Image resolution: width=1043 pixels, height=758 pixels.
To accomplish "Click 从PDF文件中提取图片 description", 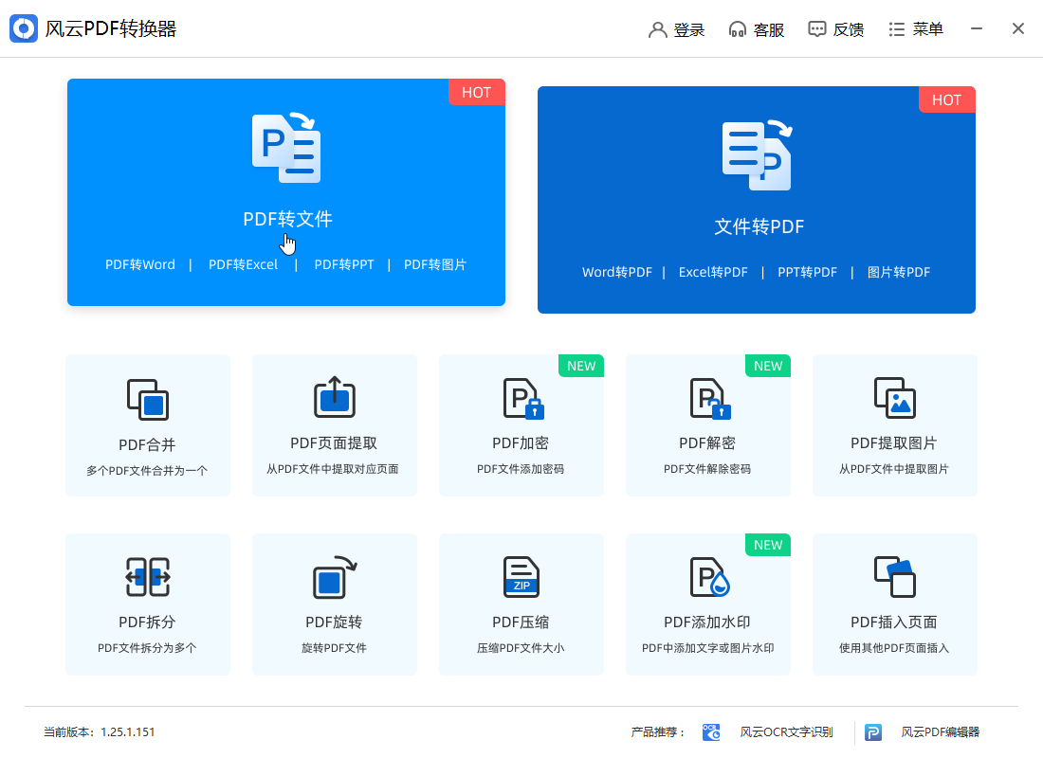I will pyautogui.click(x=894, y=469).
